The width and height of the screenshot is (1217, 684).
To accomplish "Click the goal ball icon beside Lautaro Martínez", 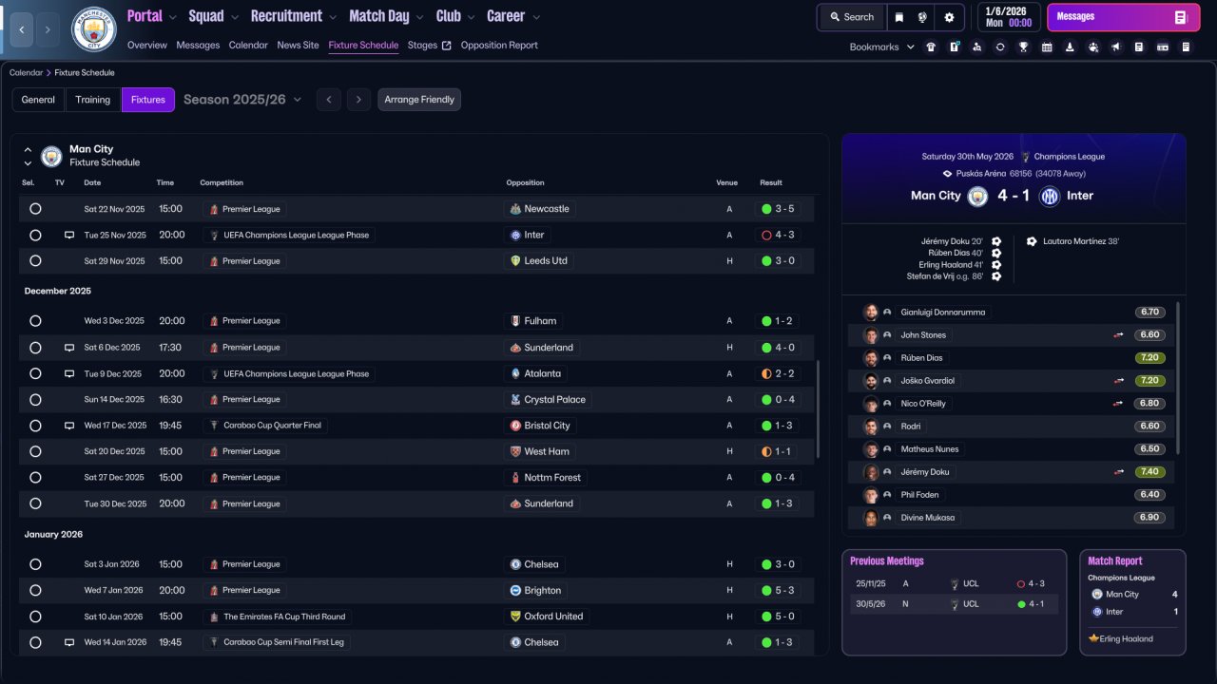I will (x=1032, y=241).
